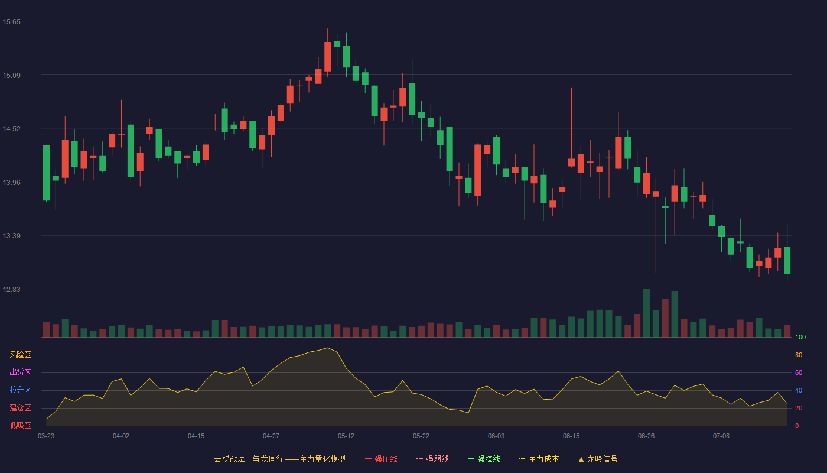Screen dimensions: 827x473
Task: Click the 100 label on indicator axis
Action: pos(800,338)
